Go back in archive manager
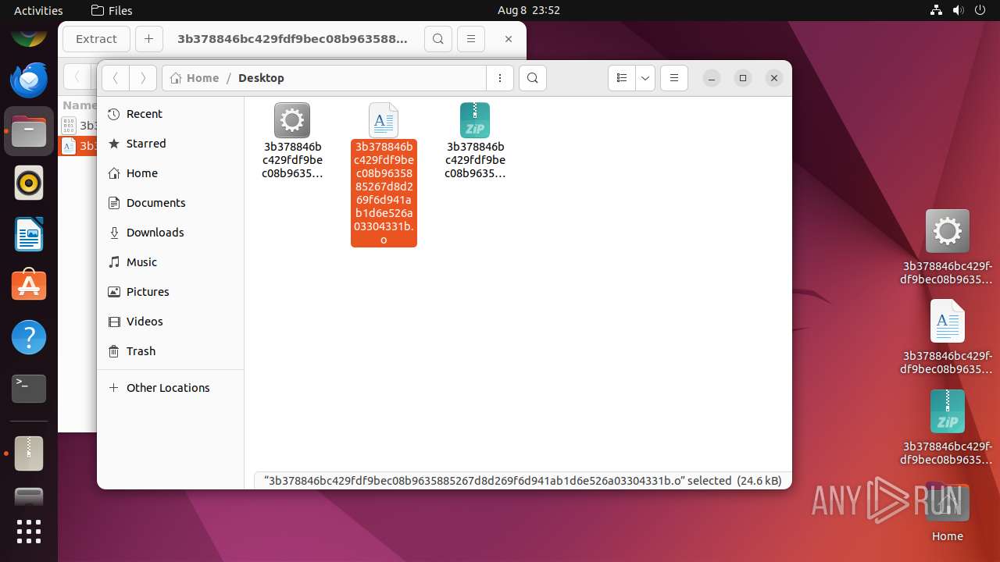This screenshot has width=1000, height=562. click(x=77, y=77)
